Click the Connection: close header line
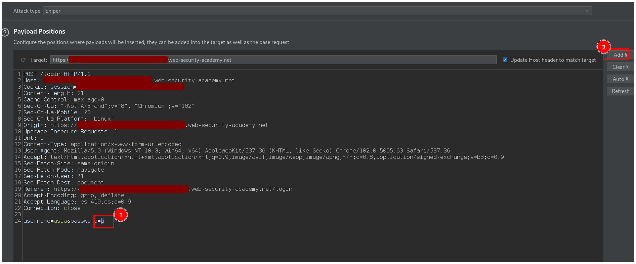Viewport: 636px width, 264px height. 52,208
